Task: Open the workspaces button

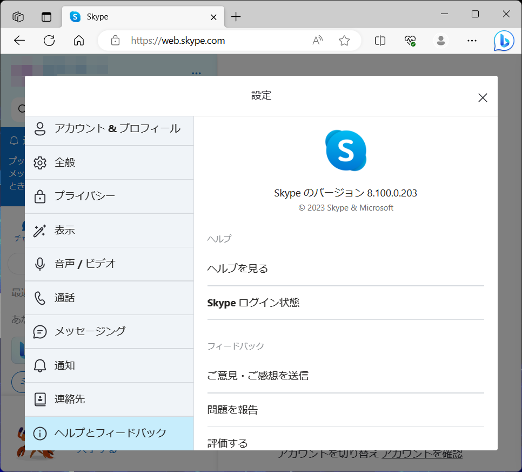Action: pos(18,17)
